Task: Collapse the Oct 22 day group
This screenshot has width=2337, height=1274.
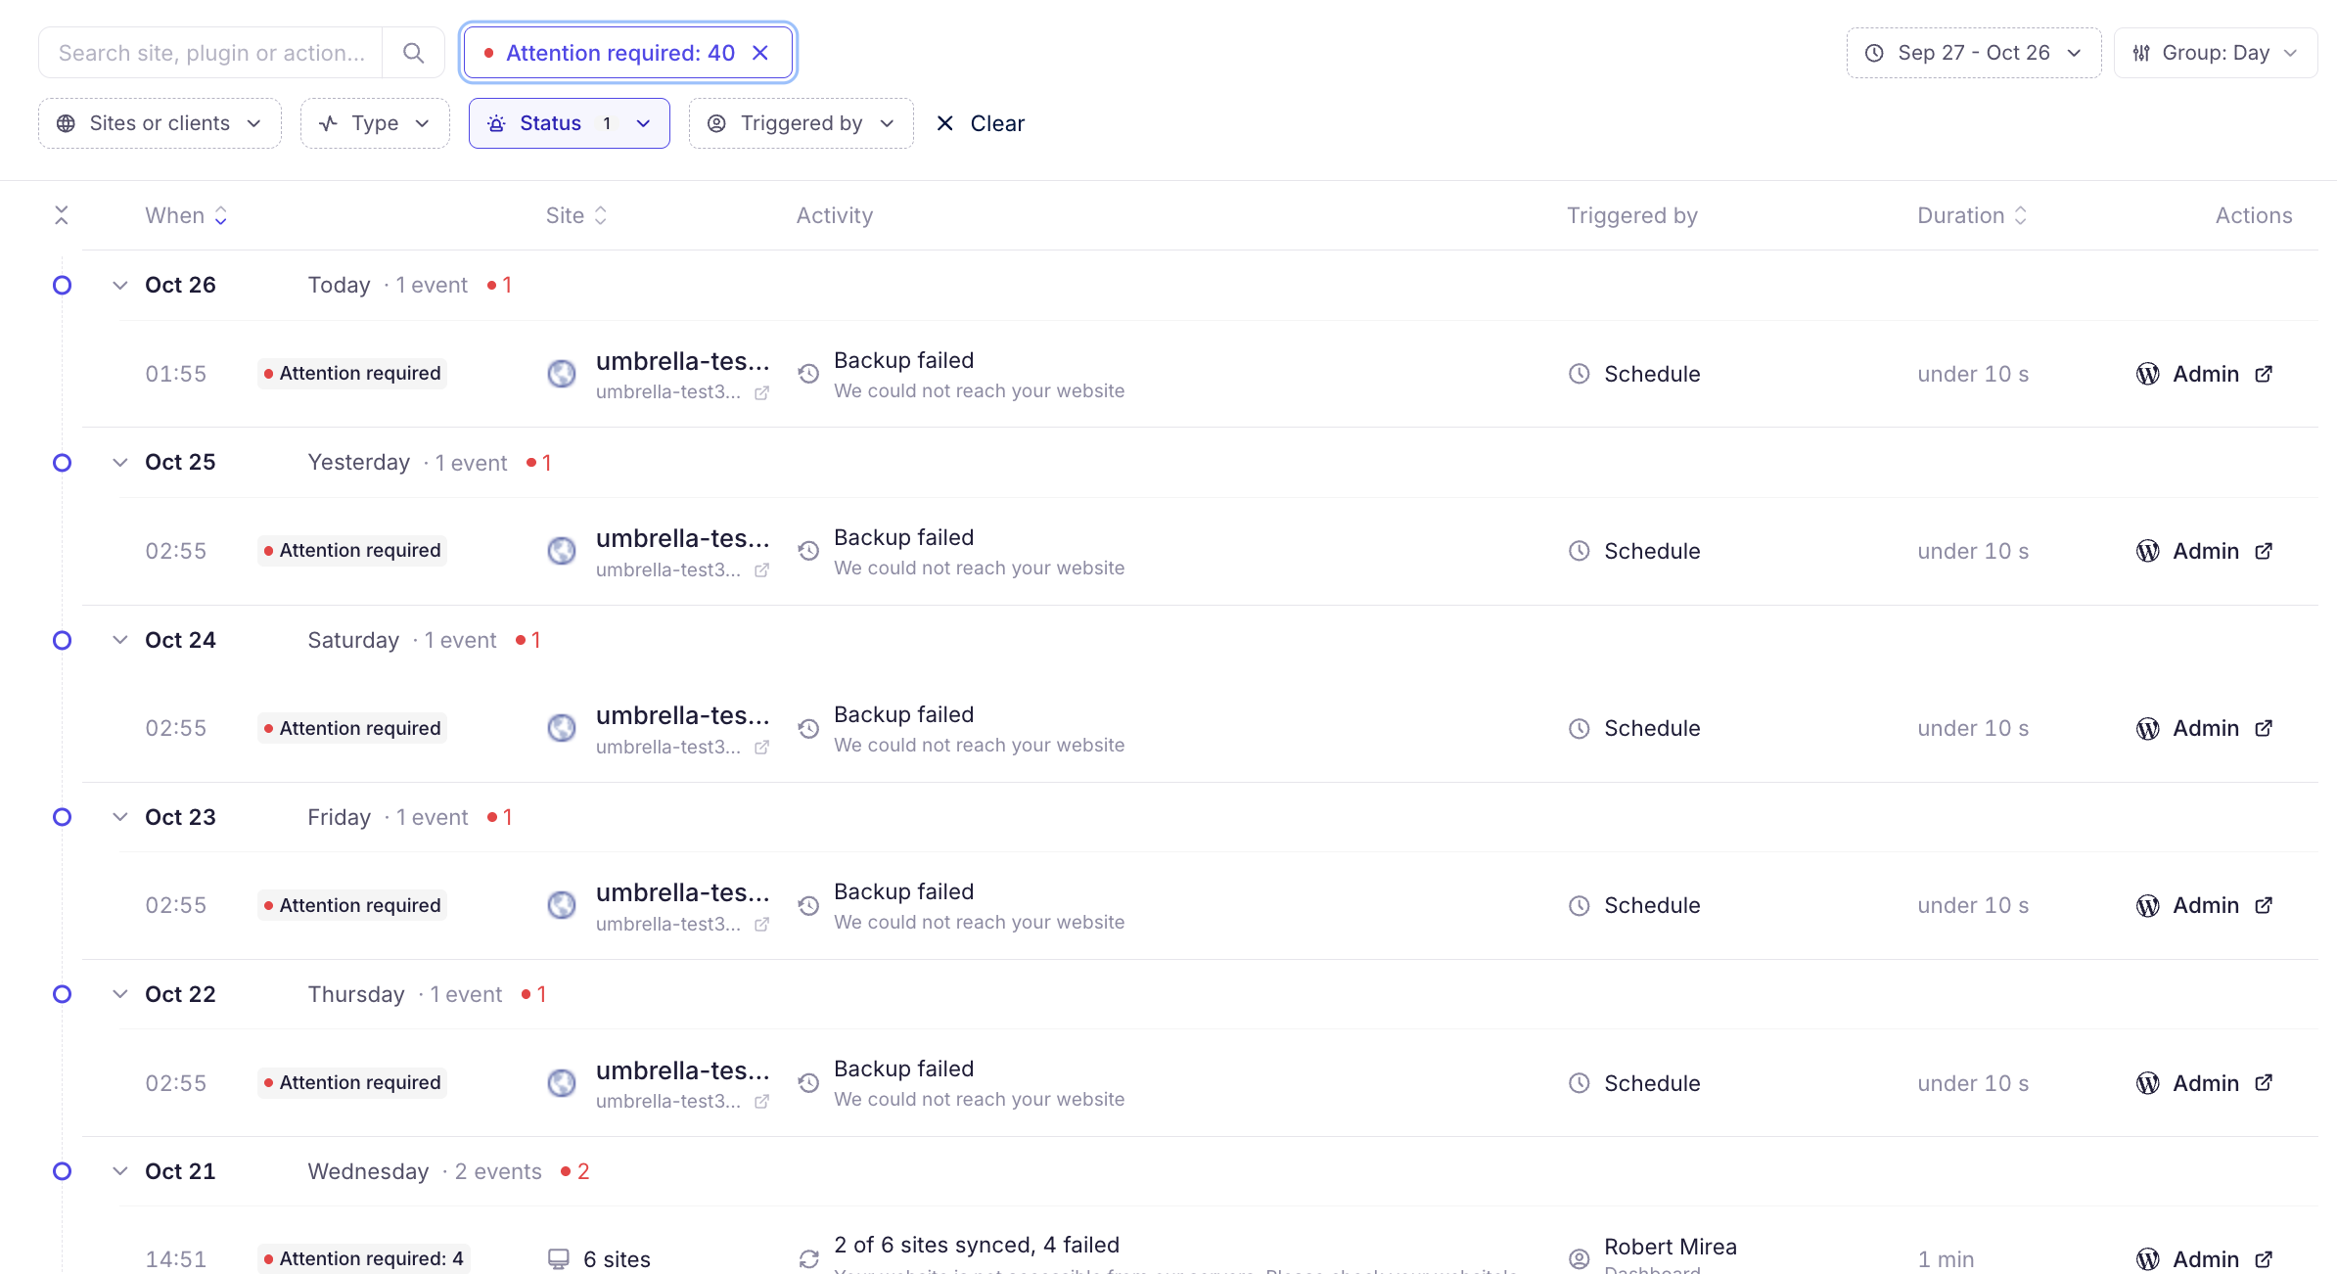Action: tap(120, 994)
